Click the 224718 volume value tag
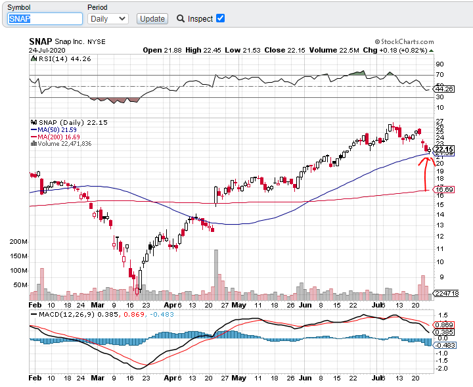Viewport: 473px width, 387px height. (x=446, y=293)
